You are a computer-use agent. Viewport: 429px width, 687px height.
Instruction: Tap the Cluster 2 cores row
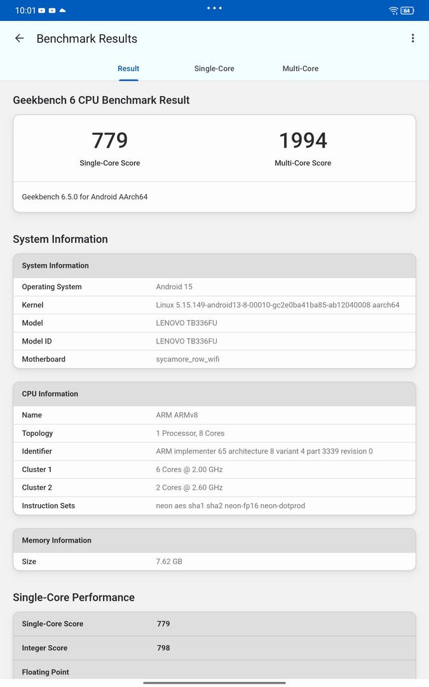click(x=214, y=488)
